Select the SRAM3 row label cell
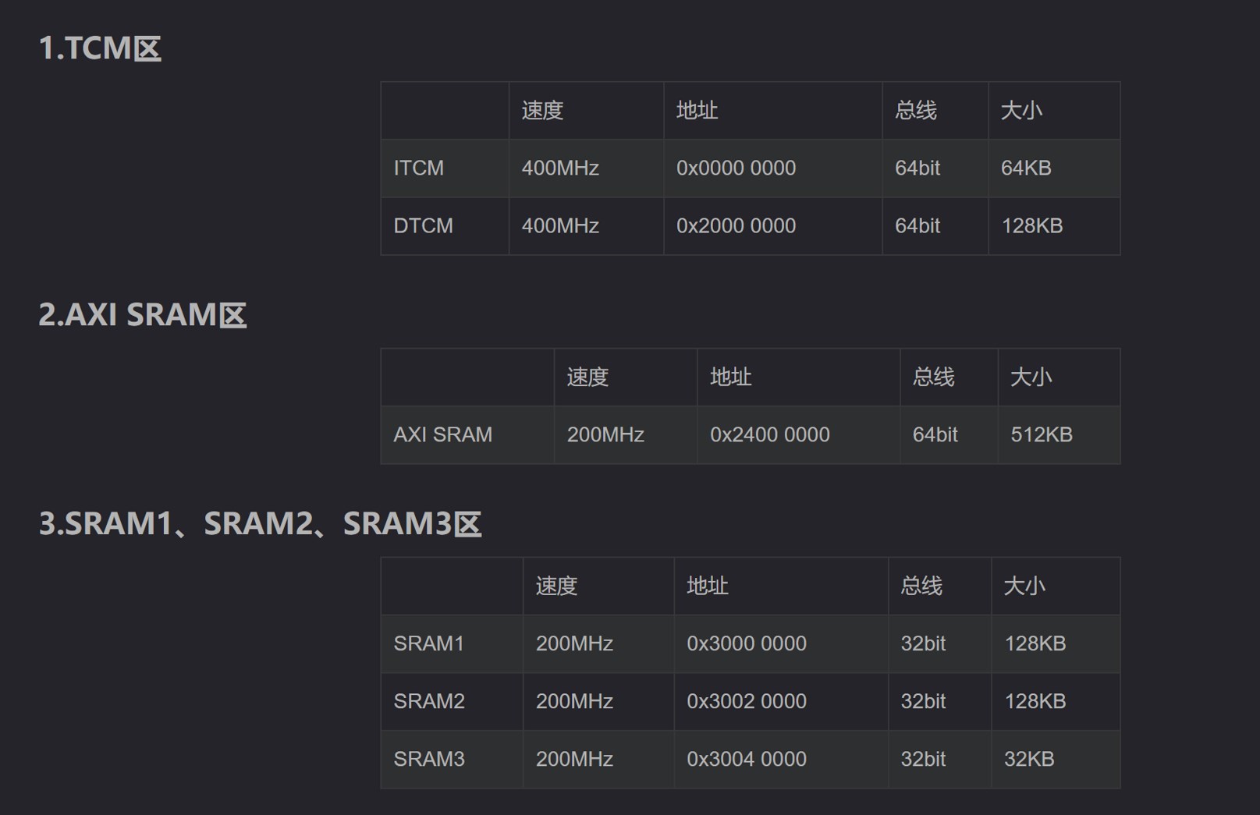Viewport: 1260px width, 815px height. pos(452,760)
